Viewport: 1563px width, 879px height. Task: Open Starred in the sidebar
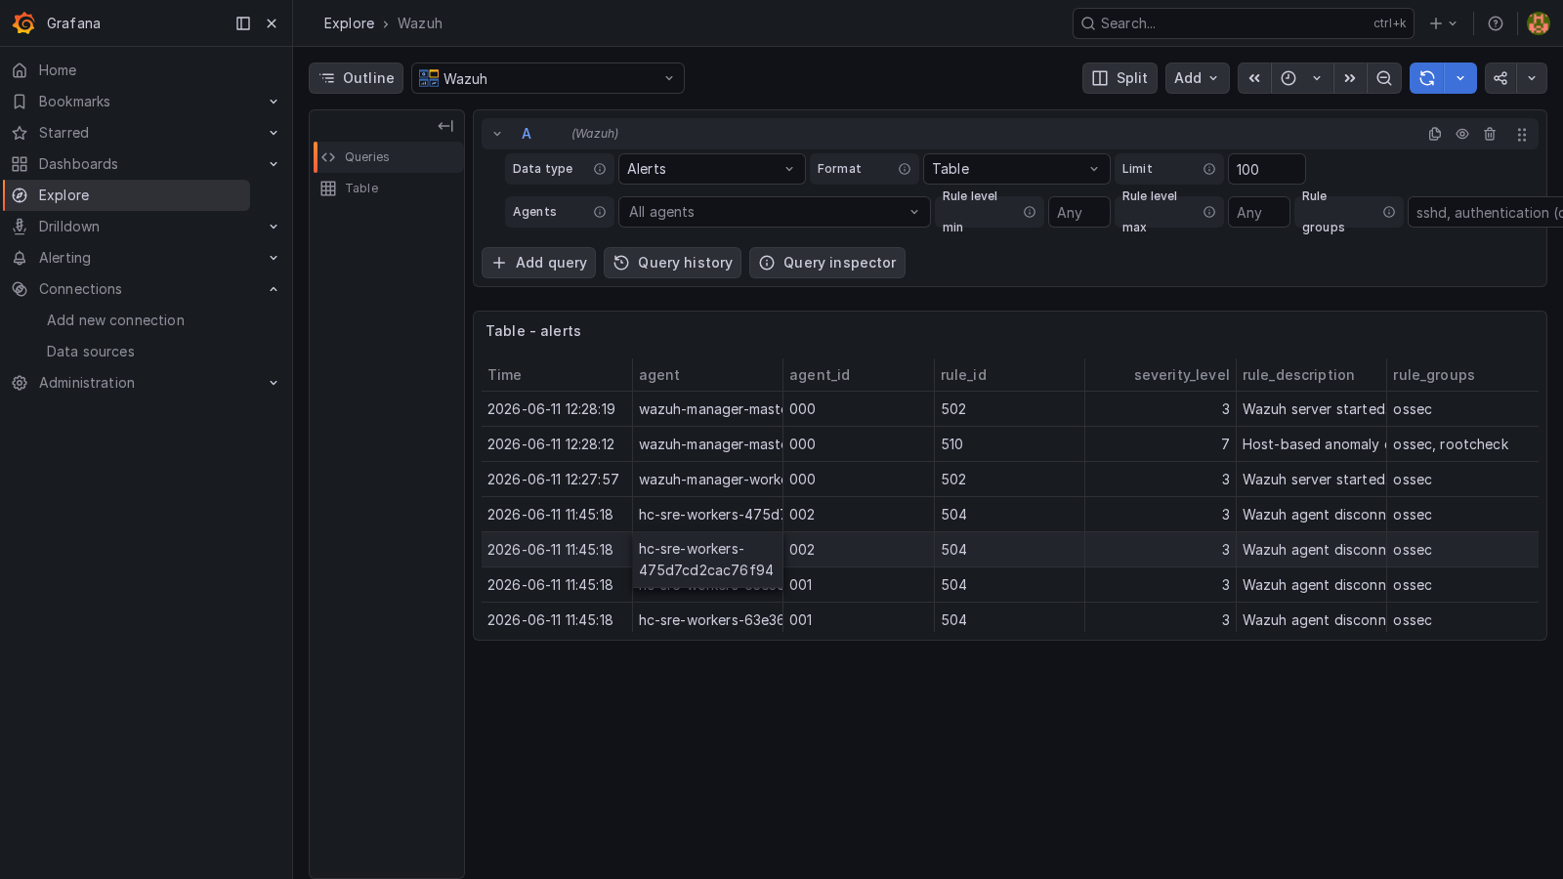click(63, 133)
